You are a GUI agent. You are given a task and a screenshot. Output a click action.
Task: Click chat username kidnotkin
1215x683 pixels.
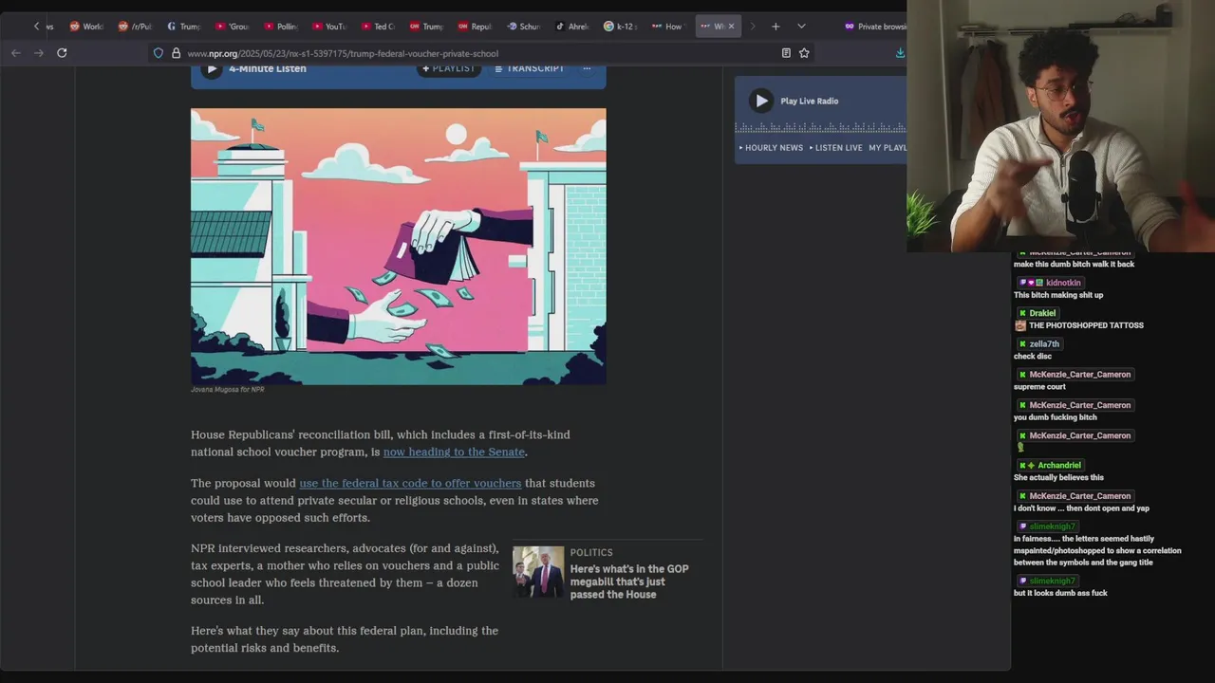pos(1063,283)
